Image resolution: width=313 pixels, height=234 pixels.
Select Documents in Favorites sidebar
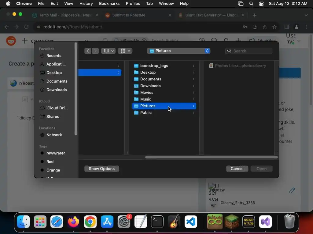(57, 81)
